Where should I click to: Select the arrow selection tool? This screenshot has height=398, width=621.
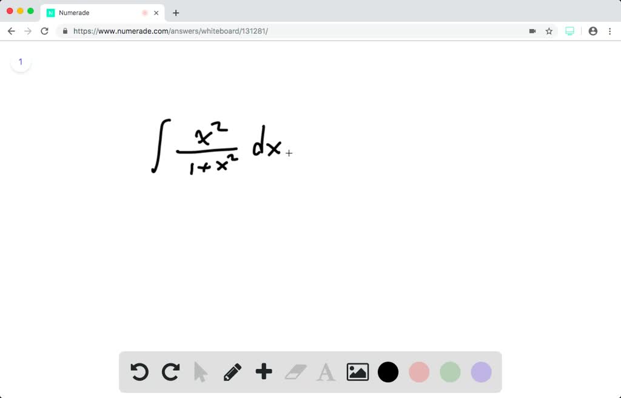point(201,372)
